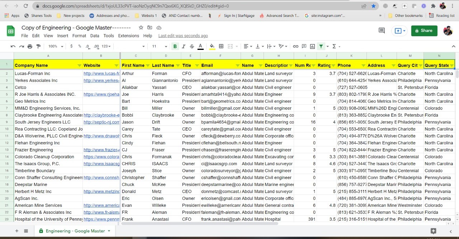Click the undo arrow icon

coord(13,46)
